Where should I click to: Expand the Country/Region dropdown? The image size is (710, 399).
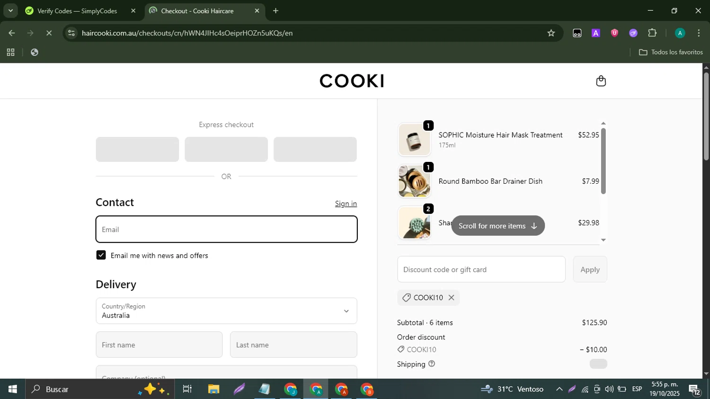226,311
